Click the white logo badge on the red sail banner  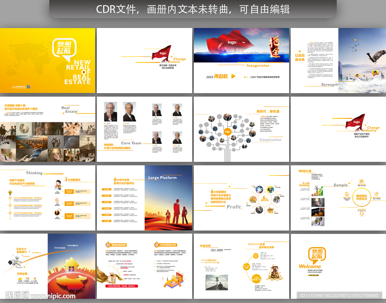232,42
